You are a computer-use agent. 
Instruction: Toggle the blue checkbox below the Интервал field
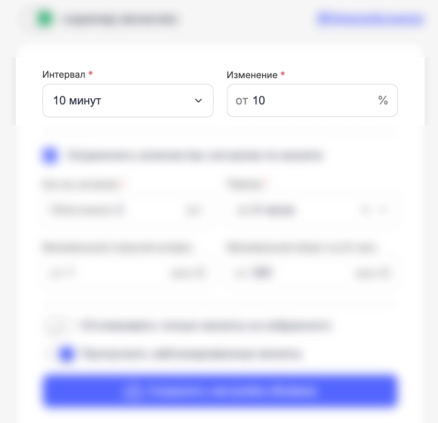[x=50, y=155]
